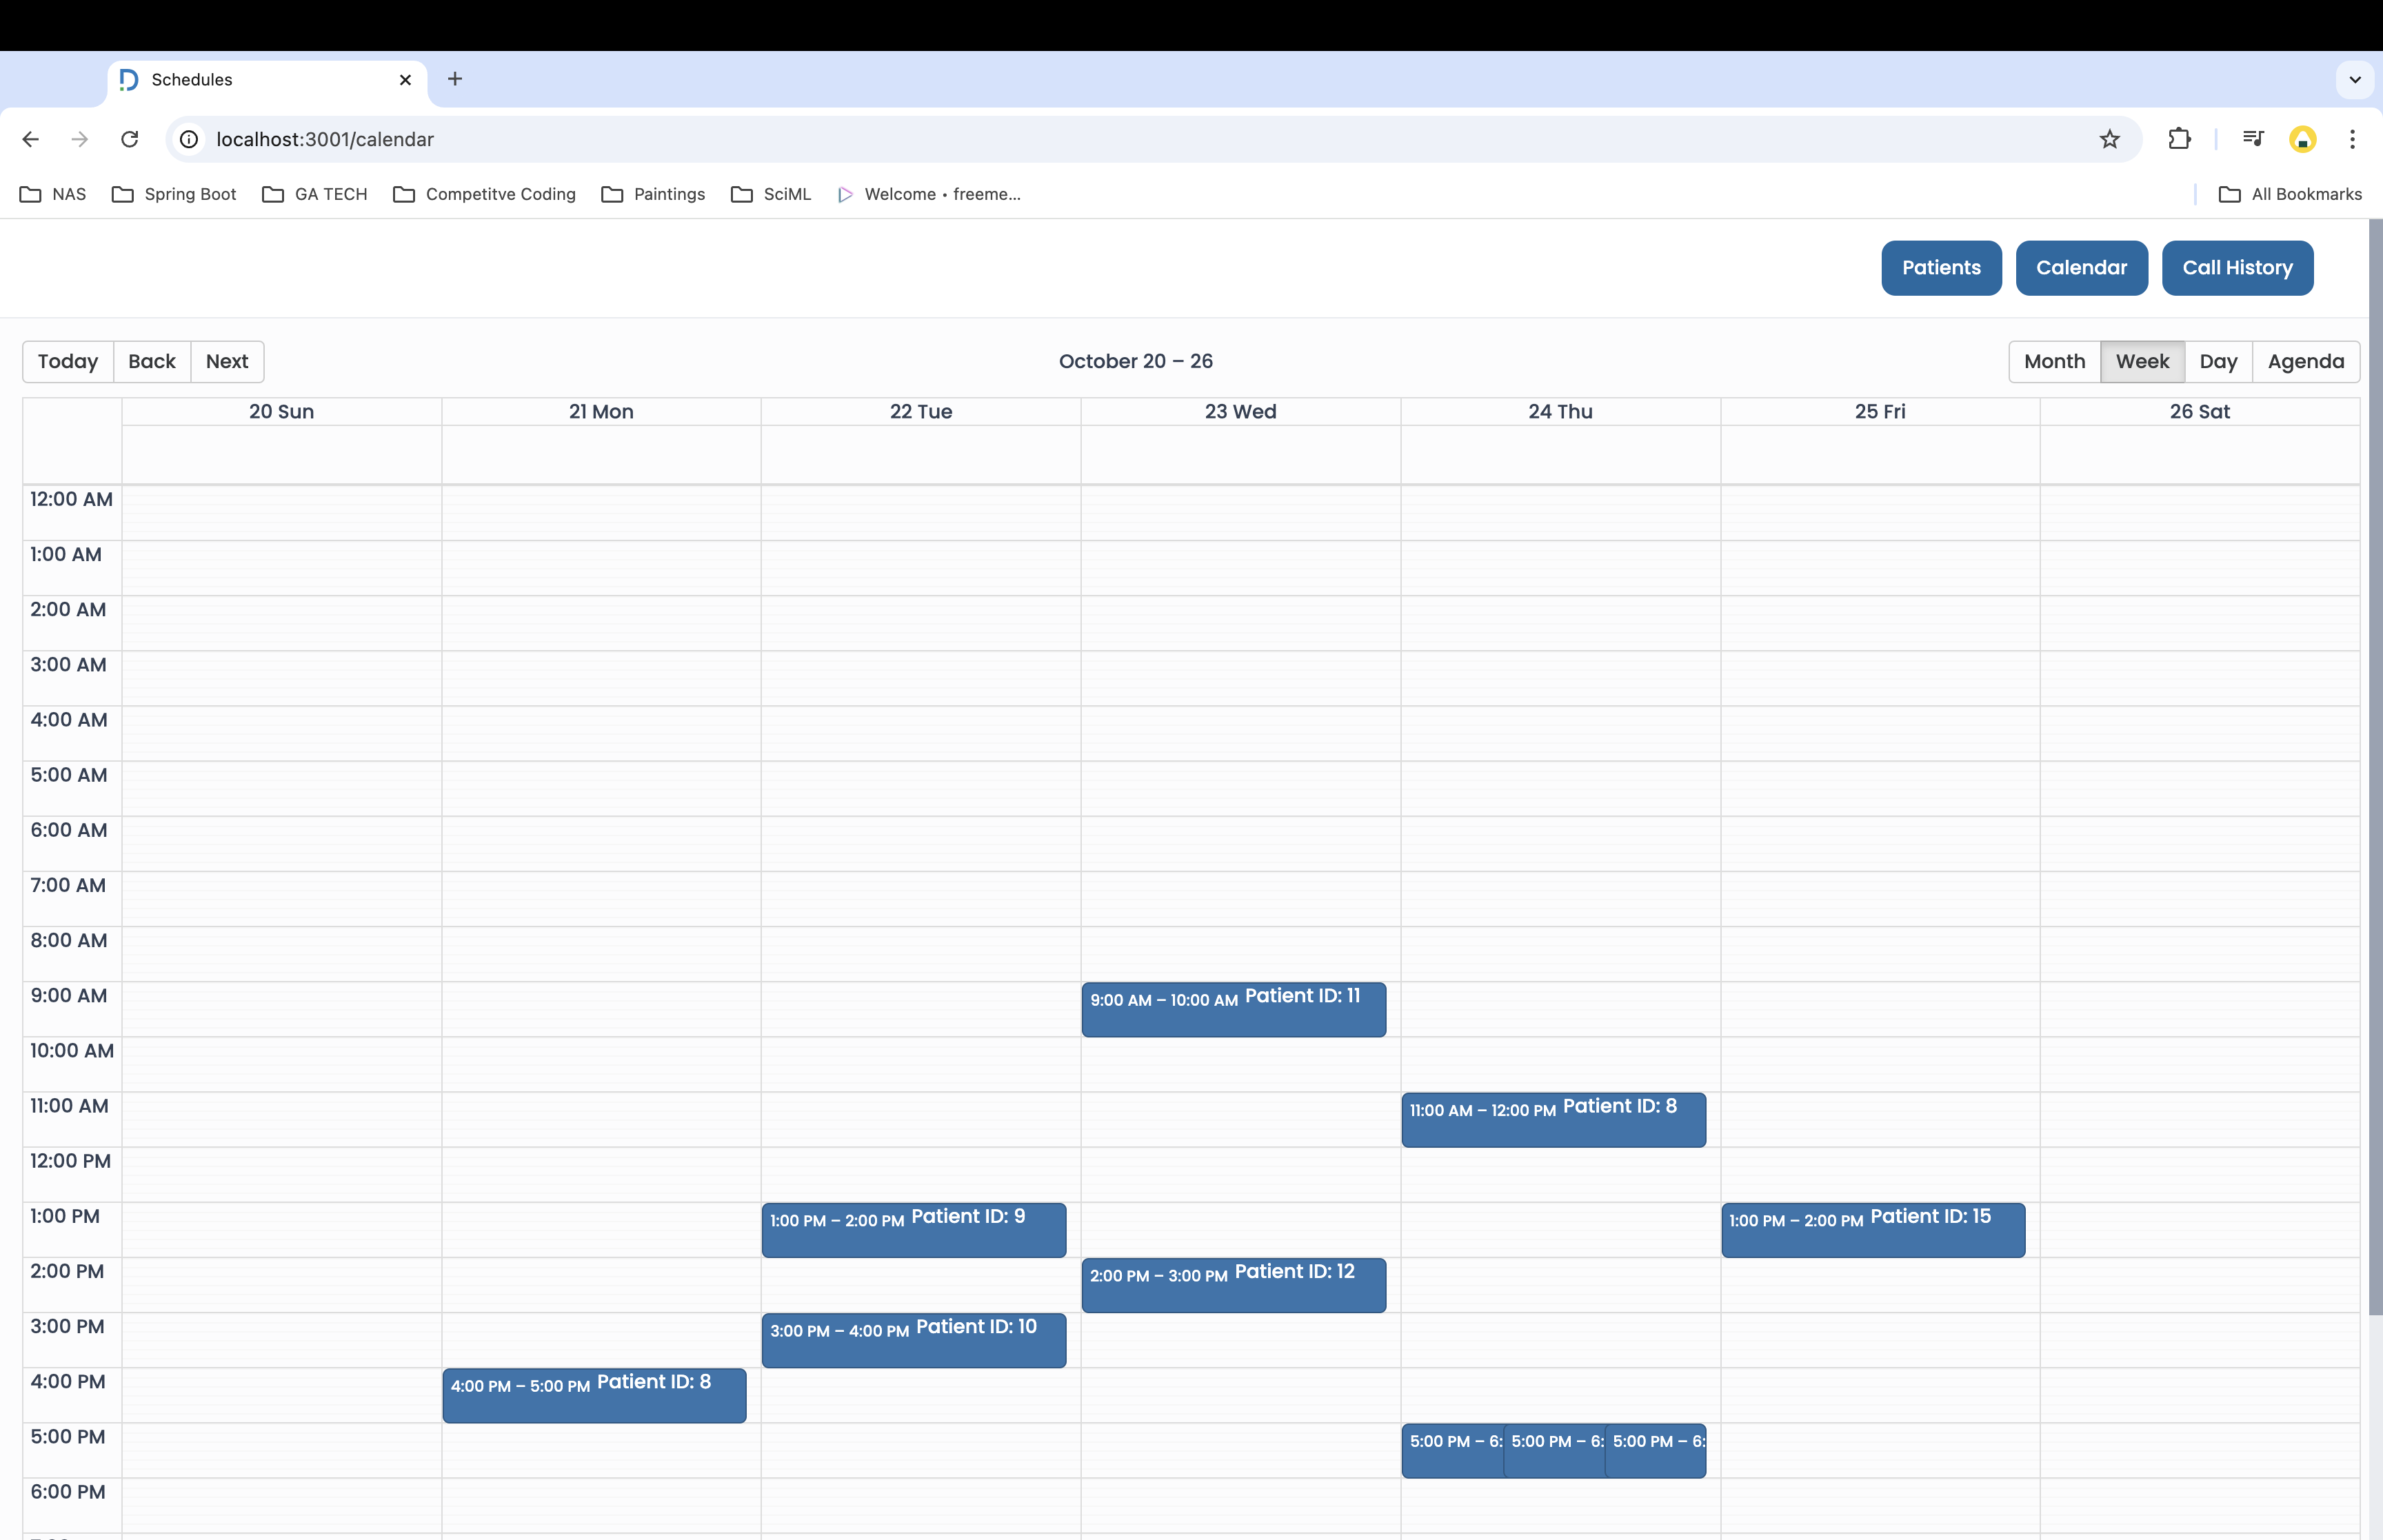Open the All Bookmarks folder
2383x1540 pixels.
coord(2290,194)
